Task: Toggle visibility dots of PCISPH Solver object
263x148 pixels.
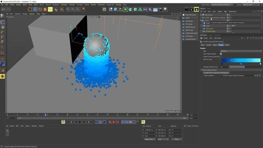Action: click(229, 31)
